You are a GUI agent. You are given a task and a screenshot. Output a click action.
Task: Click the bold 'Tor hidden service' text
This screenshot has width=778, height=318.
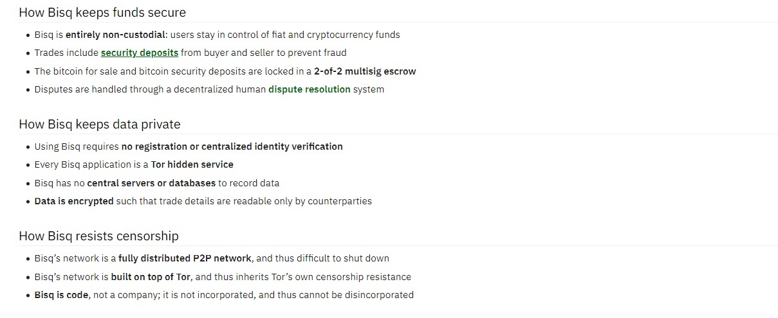[192, 164]
